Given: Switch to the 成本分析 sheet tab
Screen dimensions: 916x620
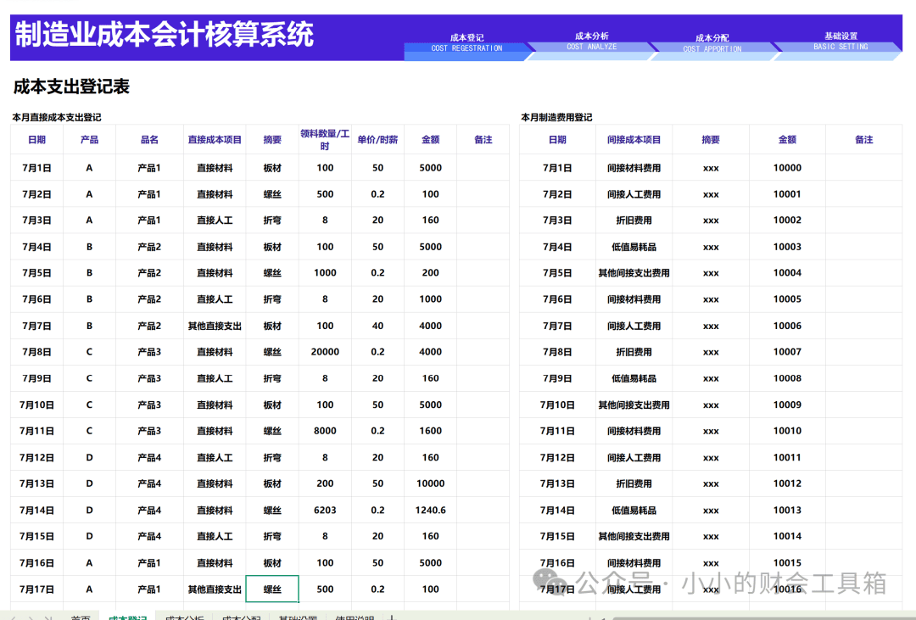Looking at the screenshot, I should 184,617.
